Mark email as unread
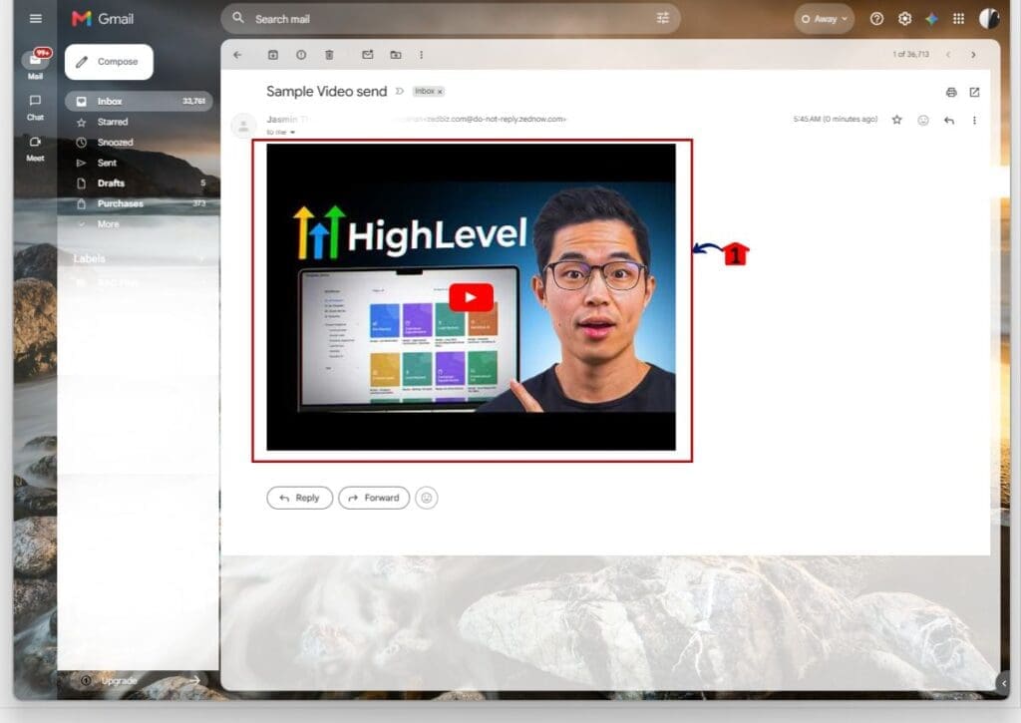Image resolution: width=1021 pixels, height=723 pixels. click(x=367, y=55)
